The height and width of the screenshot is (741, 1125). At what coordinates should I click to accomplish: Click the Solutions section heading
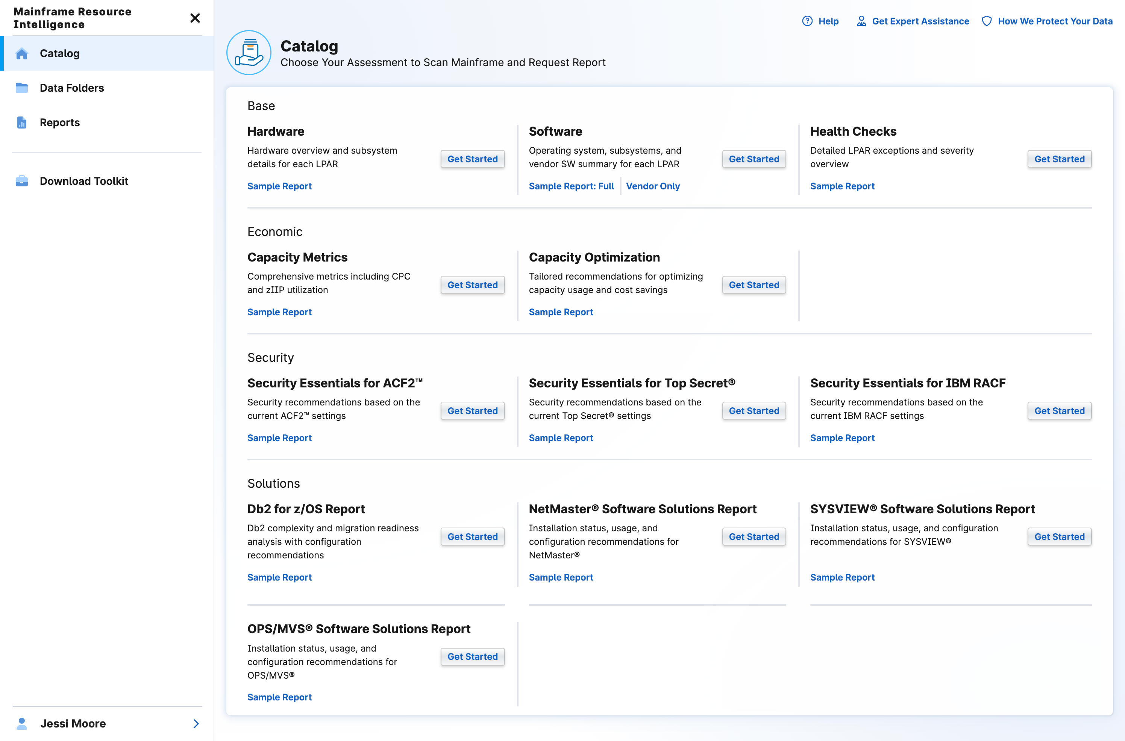pos(273,484)
